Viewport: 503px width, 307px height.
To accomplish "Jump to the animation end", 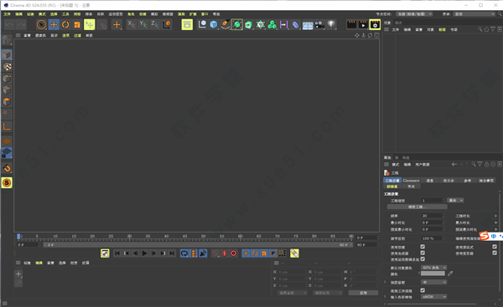I will tap(172, 253).
